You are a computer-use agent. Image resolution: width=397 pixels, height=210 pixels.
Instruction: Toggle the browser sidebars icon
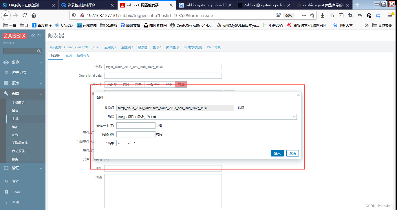pyautogui.click(x=341, y=15)
